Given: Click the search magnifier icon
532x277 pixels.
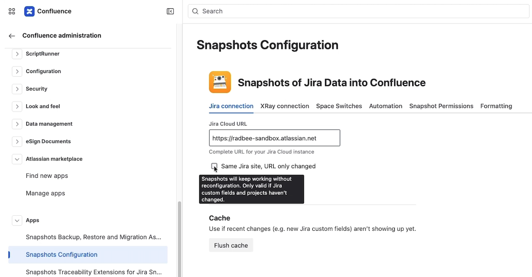Looking at the screenshot, I should pos(195,11).
